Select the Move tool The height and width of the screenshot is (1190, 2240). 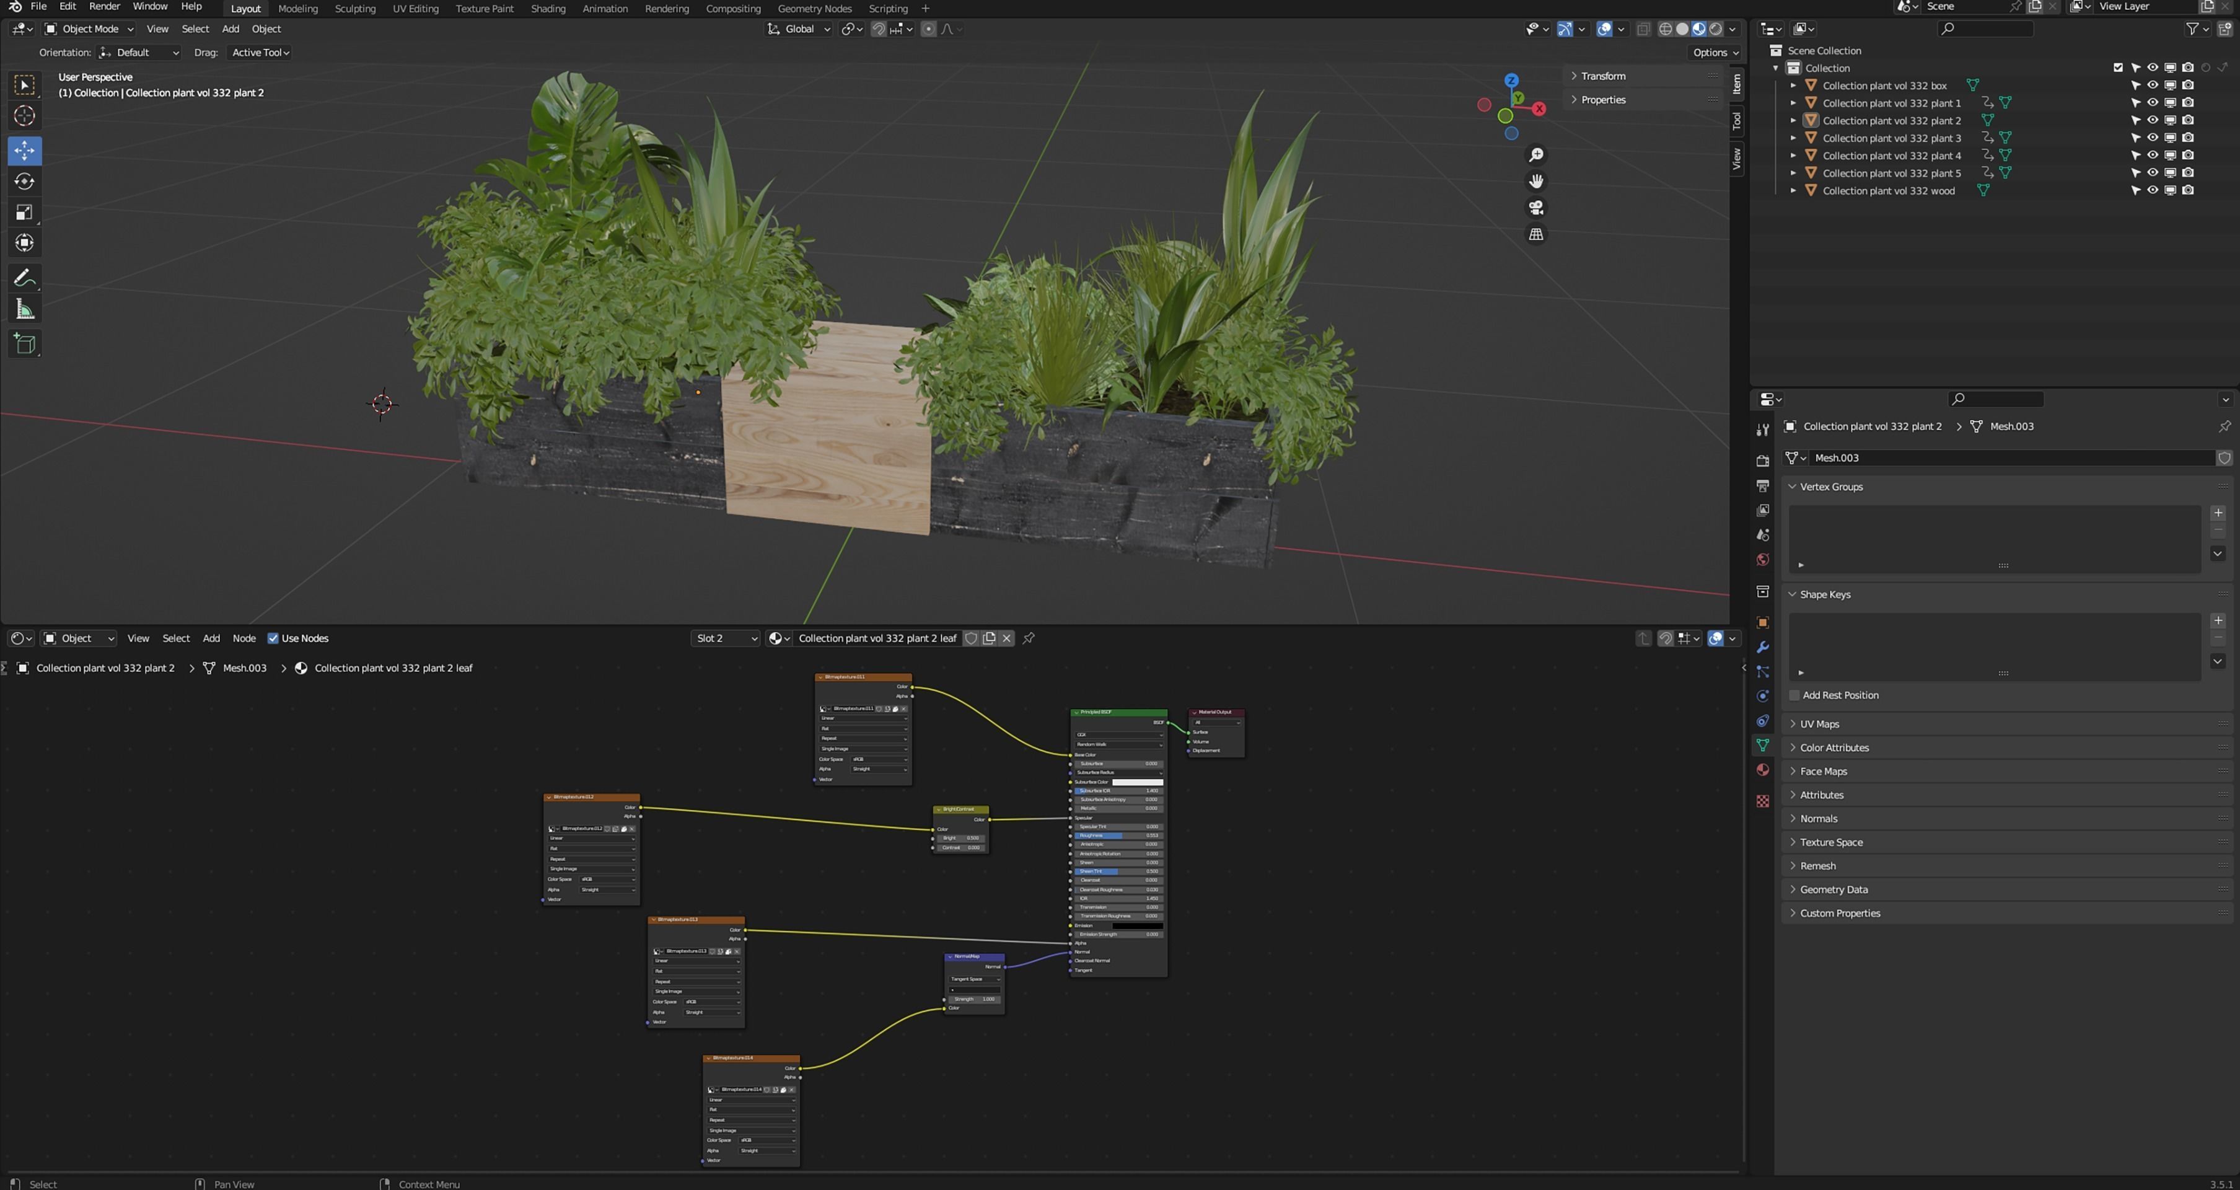[24, 151]
